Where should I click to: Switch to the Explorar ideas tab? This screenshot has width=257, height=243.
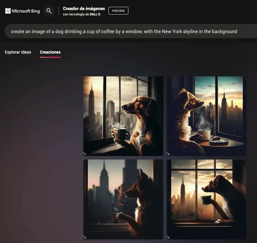[18, 52]
